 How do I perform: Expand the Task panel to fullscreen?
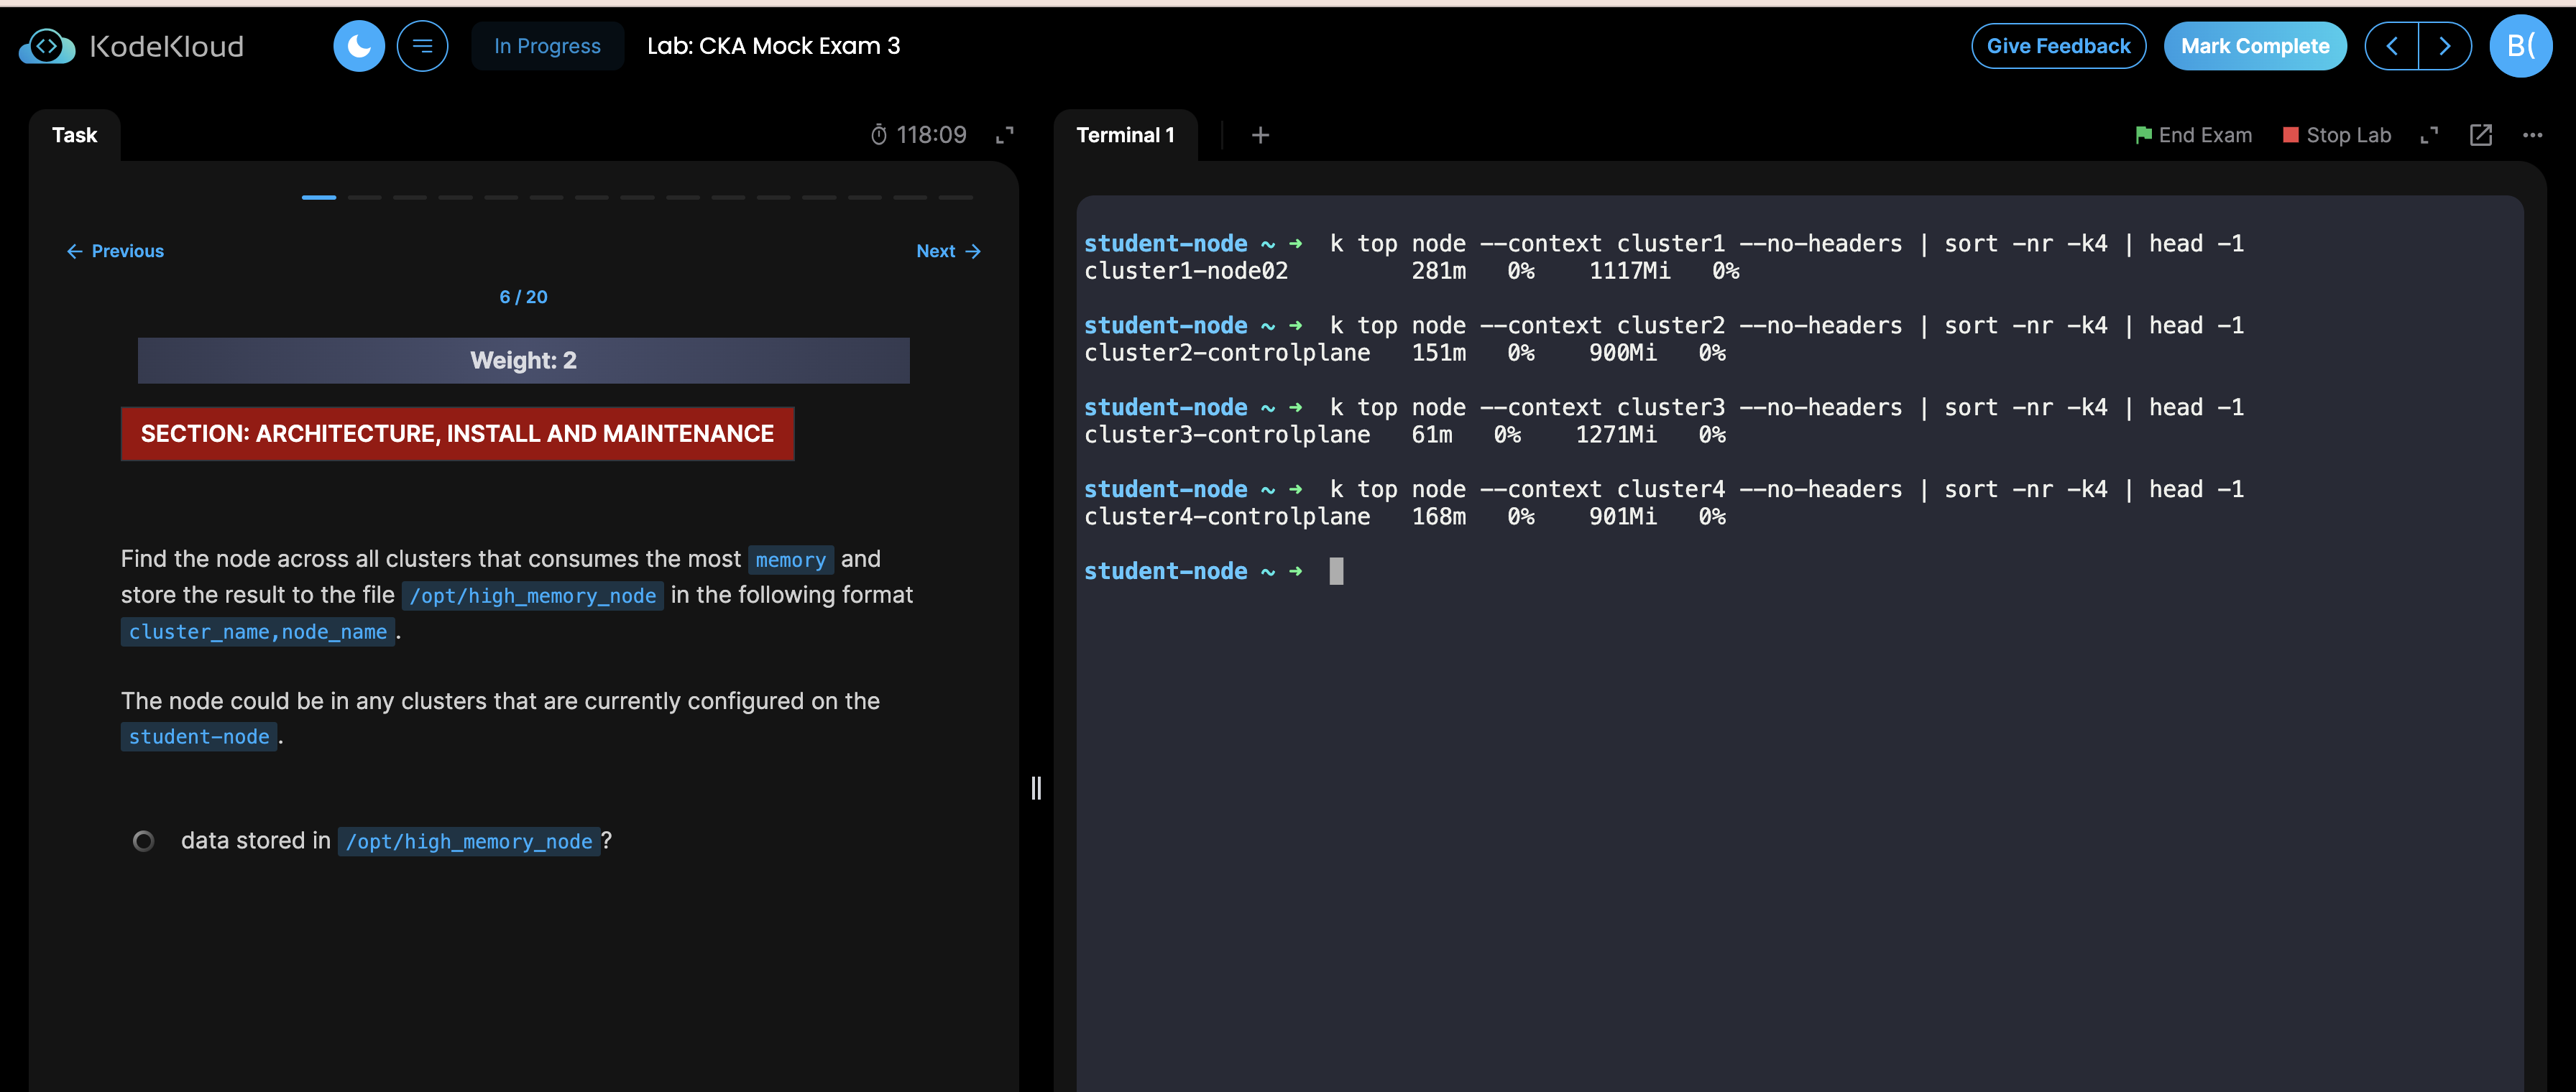coord(1005,135)
